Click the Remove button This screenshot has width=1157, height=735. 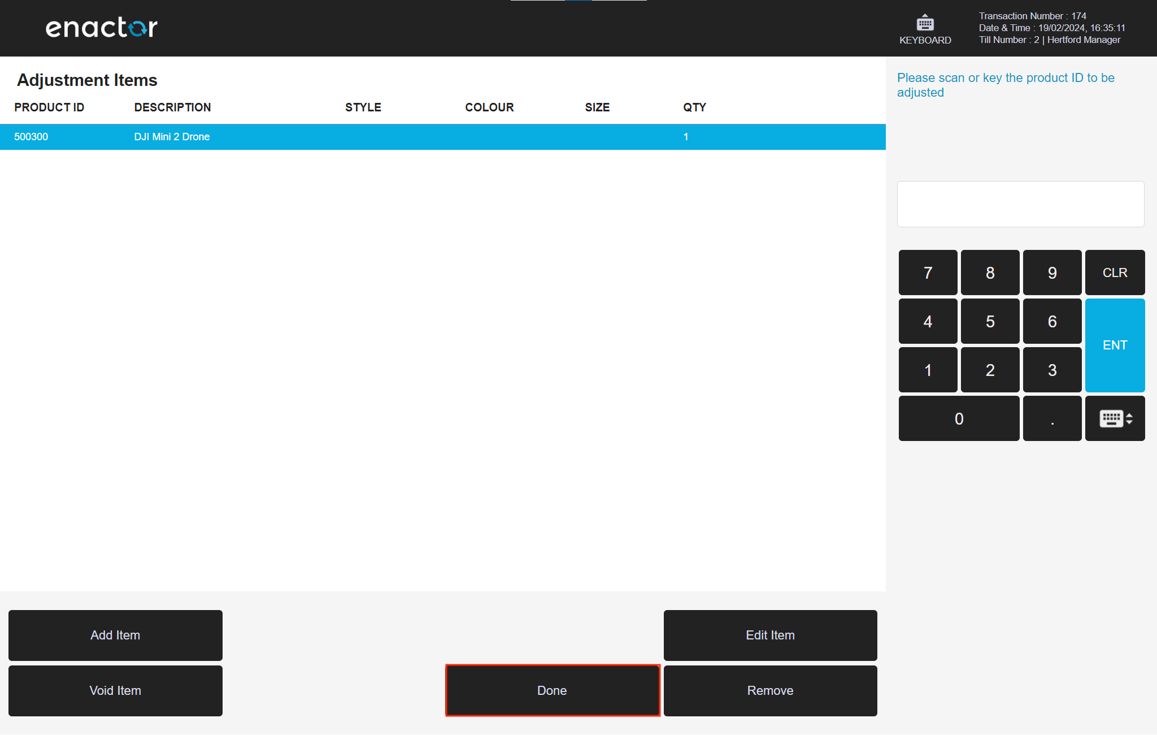point(770,690)
